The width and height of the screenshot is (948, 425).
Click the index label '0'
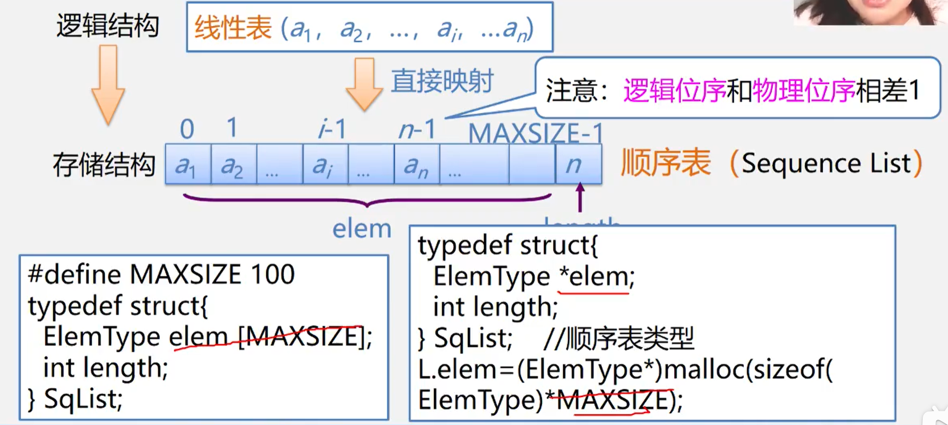[187, 129]
